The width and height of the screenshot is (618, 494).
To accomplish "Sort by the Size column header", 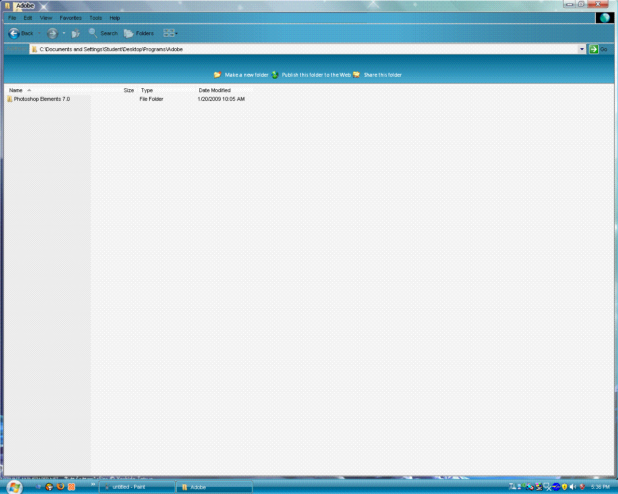I will 128,90.
